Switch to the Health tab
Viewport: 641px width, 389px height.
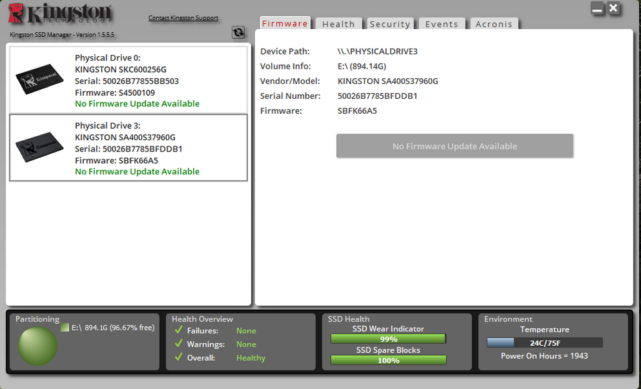point(338,24)
